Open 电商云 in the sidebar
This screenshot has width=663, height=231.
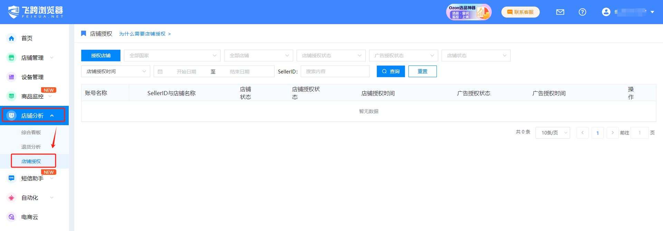[x=29, y=217]
